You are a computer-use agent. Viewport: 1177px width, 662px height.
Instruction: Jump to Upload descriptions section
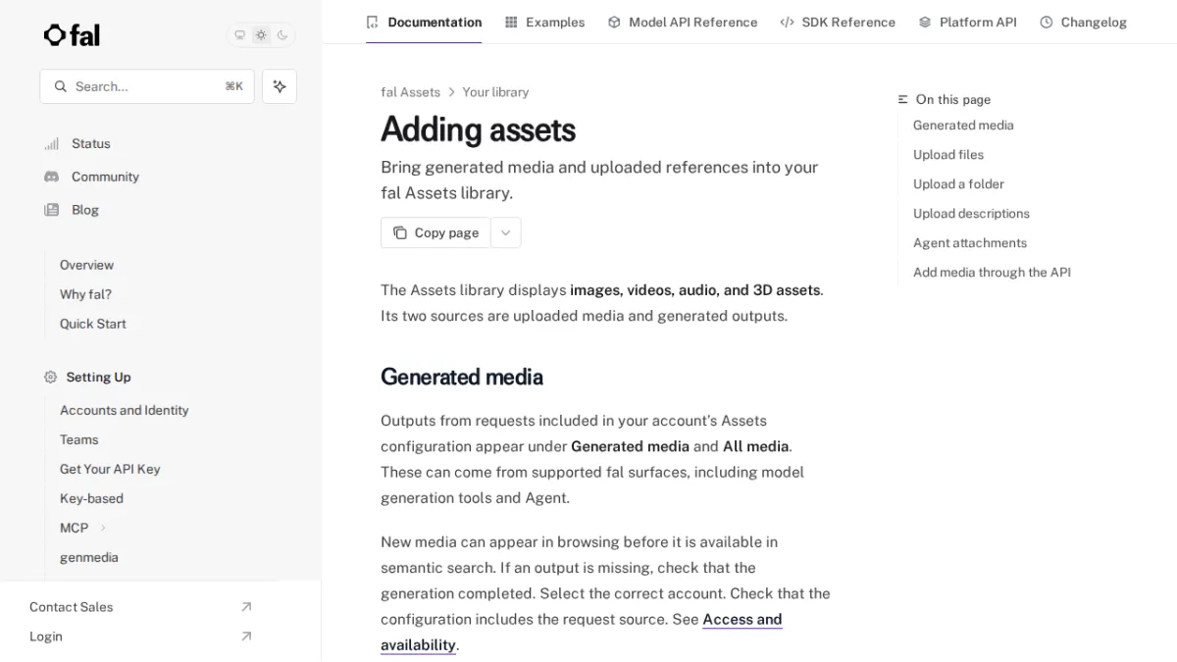point(971,213)
